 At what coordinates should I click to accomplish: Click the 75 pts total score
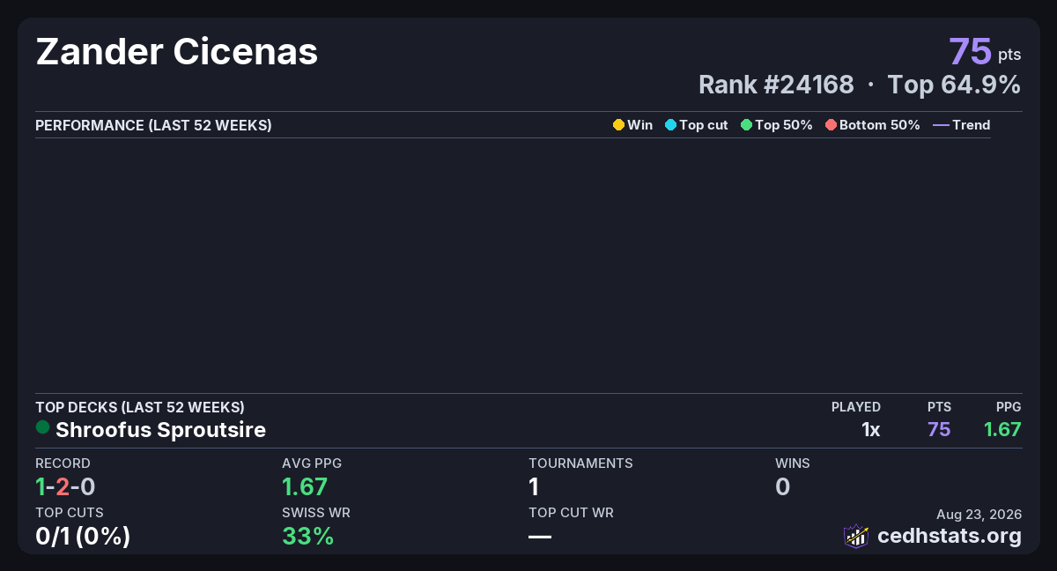985,51
